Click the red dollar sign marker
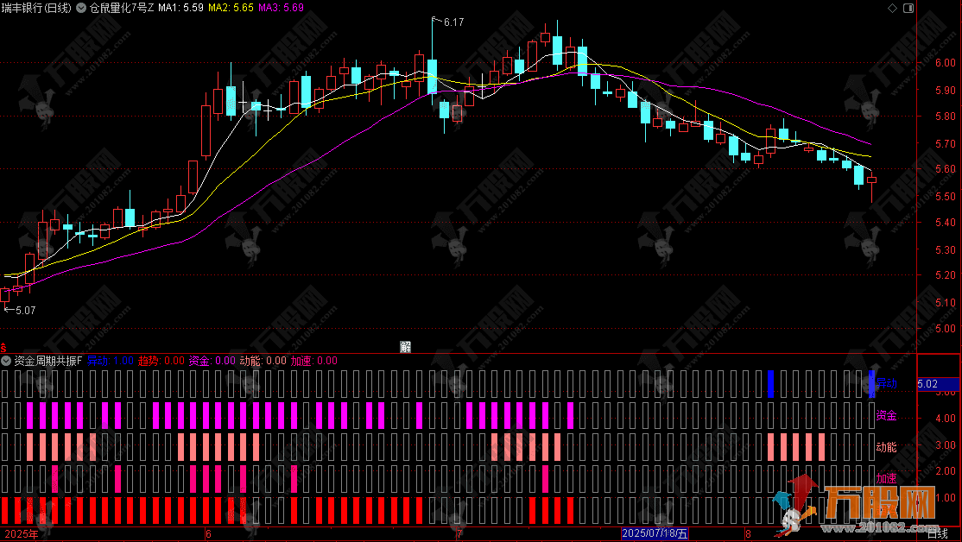The width and height of the screenshot is (962, 542). (x=3, y=348)
